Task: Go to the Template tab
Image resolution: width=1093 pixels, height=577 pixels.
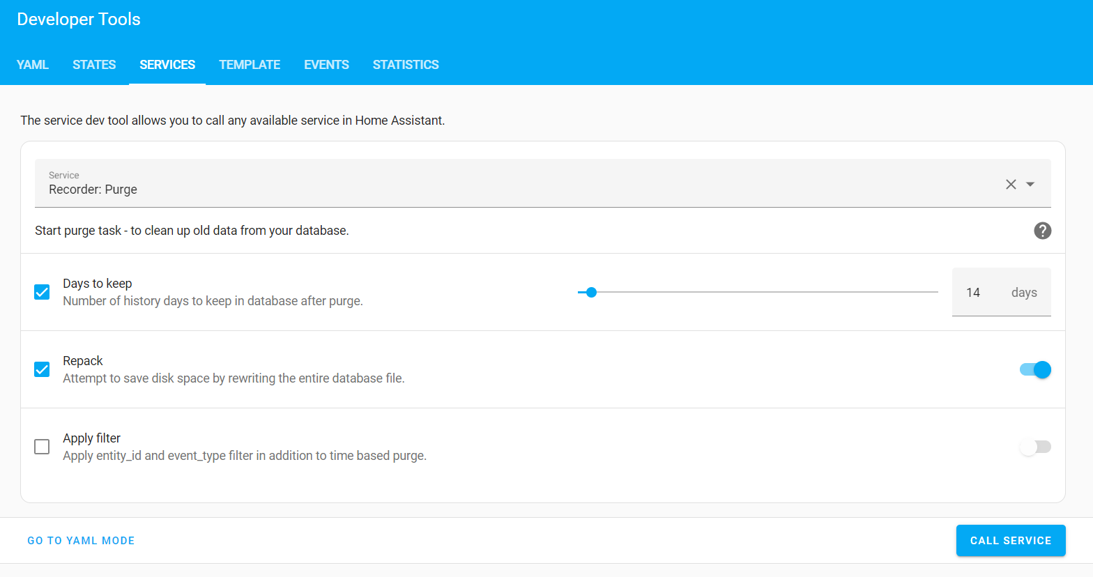Action: pos(250,65)
